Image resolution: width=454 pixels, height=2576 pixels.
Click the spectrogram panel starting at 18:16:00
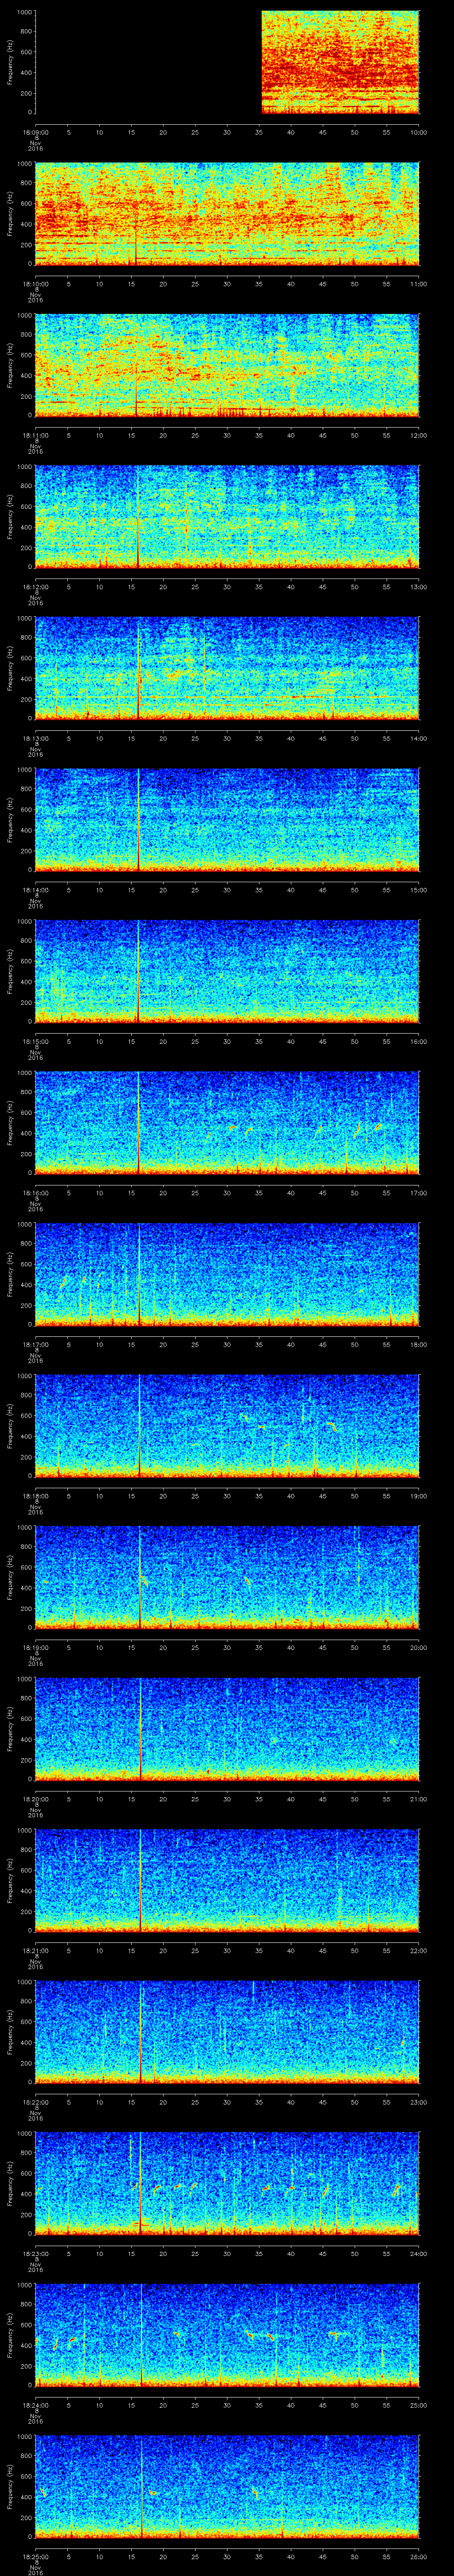(x=227, y=1123)
